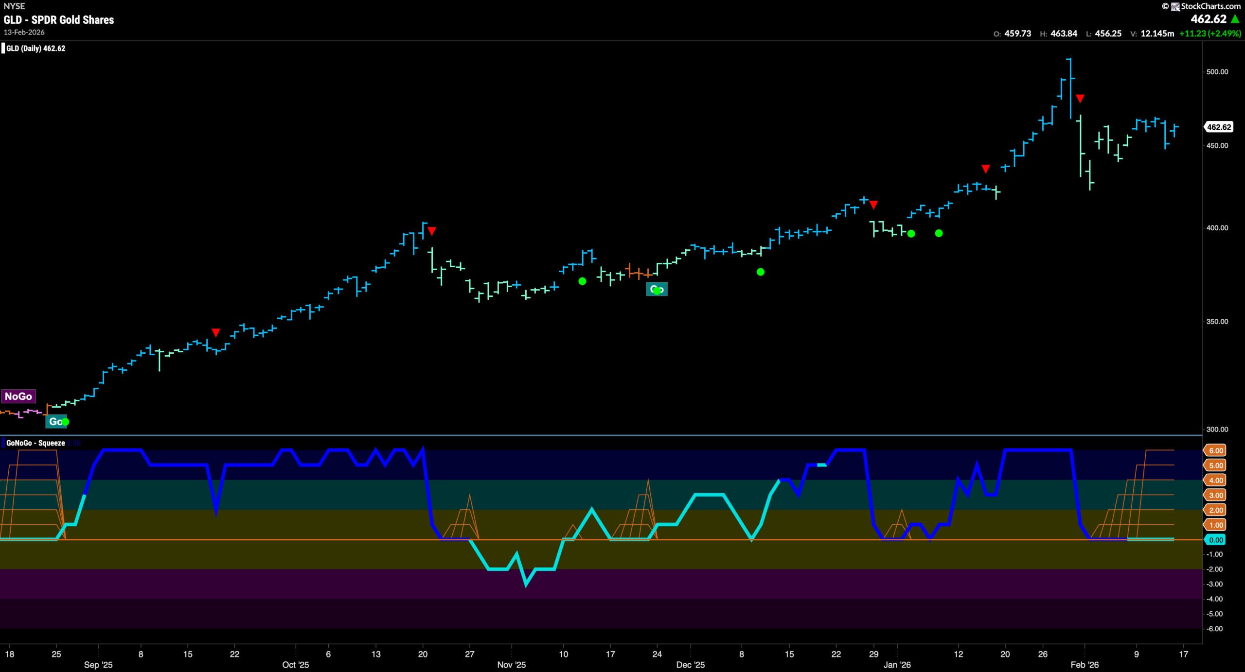Click the GLD (Daily) 462.62 legend label
Viewport: 1245px width, 672px height.
coord(36,48)
